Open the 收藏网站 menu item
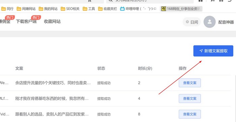 [52, 22]
